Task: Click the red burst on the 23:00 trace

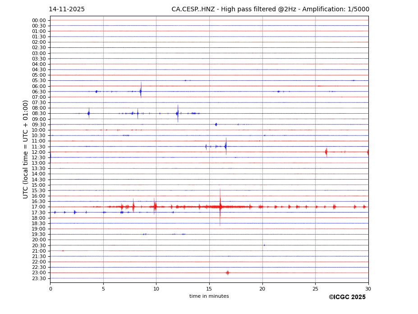Action: coord(227,272)
